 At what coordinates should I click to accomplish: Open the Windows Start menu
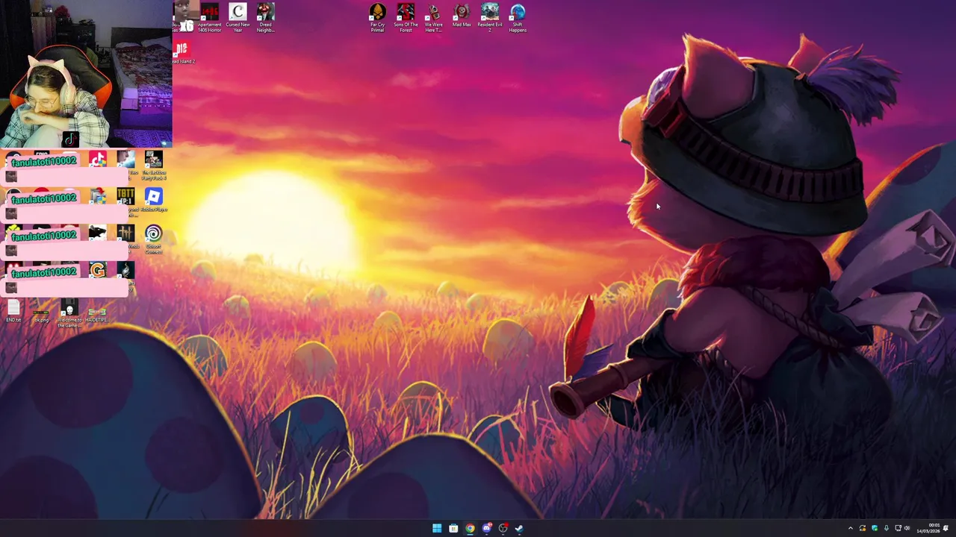(x=437, y=529)
